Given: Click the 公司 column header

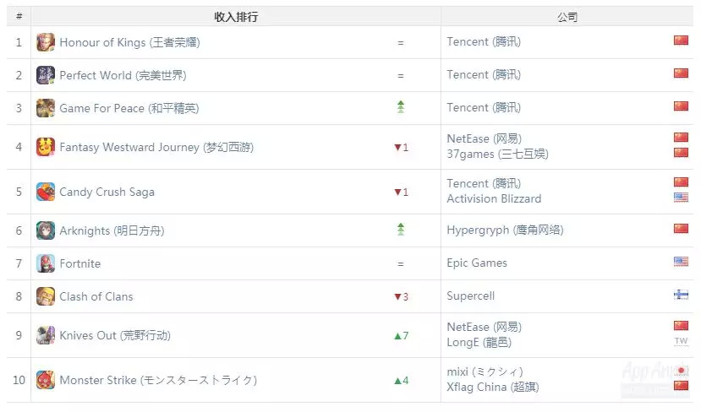Looking at the screenshot, I should [x=567, y=17].
